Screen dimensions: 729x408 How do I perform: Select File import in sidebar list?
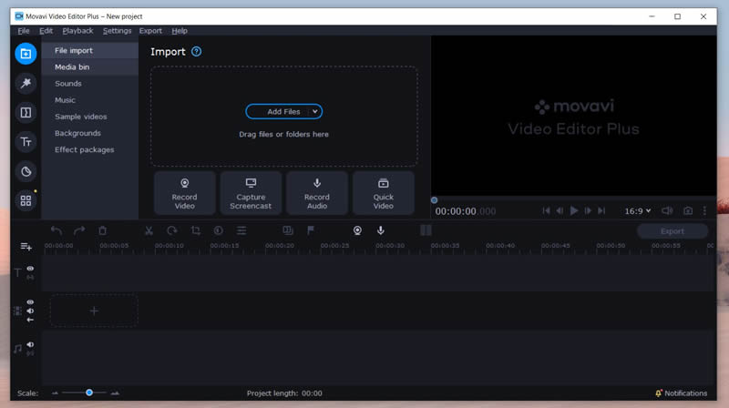coord(89,50)
